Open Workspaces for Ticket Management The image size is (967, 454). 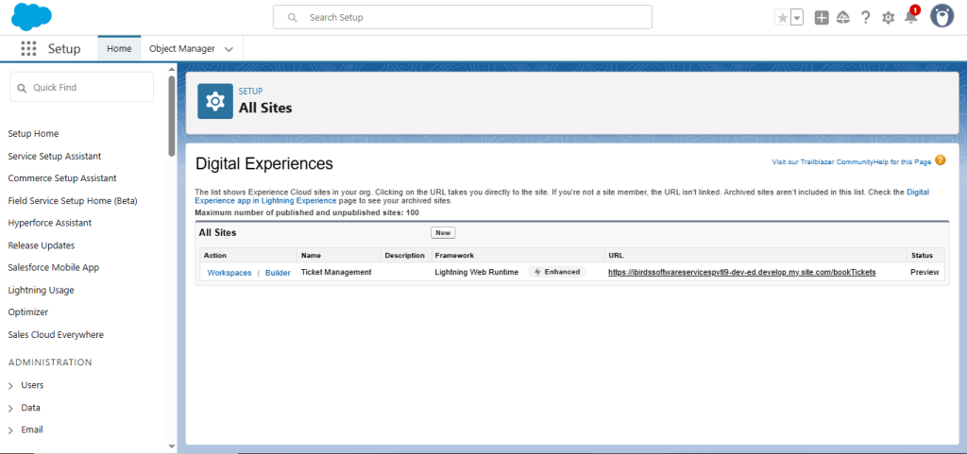tap(229, 272)
